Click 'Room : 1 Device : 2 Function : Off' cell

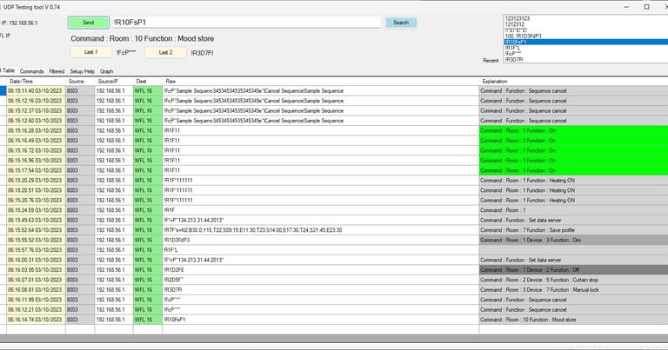click(x=573, y=269)
